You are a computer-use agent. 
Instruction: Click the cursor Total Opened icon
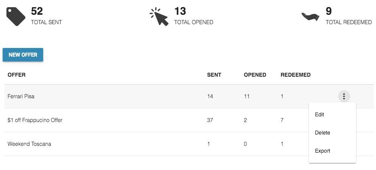[x=159, y=17]
